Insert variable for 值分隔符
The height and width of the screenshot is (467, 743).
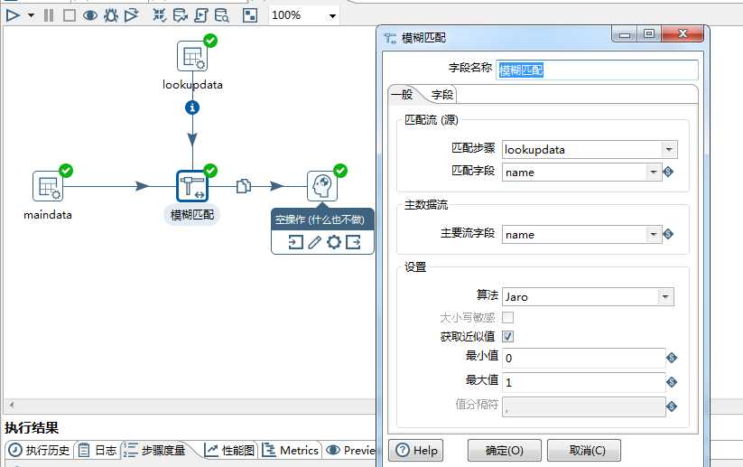pyautogui.click(x=672, y=406)
